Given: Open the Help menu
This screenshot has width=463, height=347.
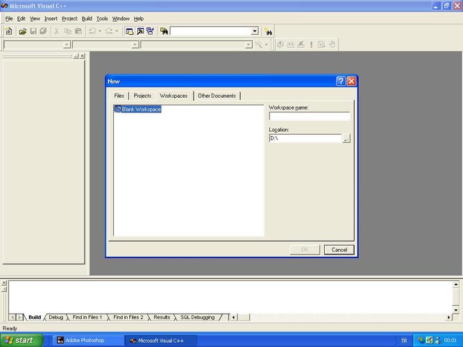Looking at the screenshot, I should (x=139, y=19).
